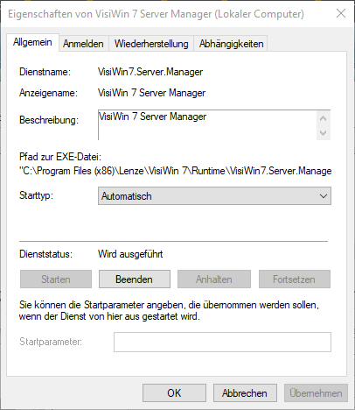Click the Startparameter input field
The height and width of the screenshot is (410, 355).
[x=222, y=342]
